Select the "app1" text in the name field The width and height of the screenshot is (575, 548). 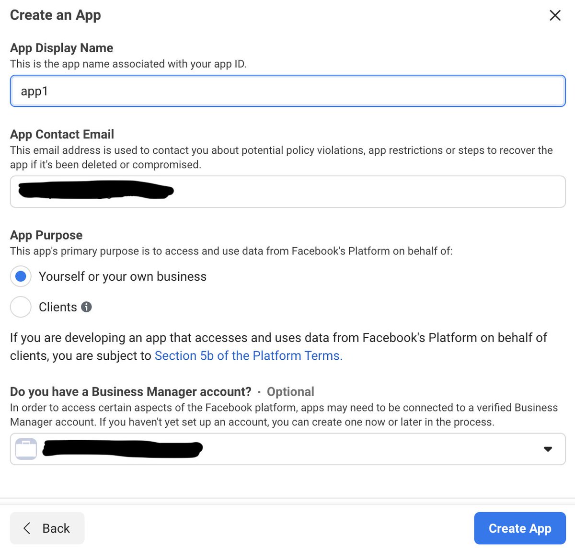click(34, 91)
